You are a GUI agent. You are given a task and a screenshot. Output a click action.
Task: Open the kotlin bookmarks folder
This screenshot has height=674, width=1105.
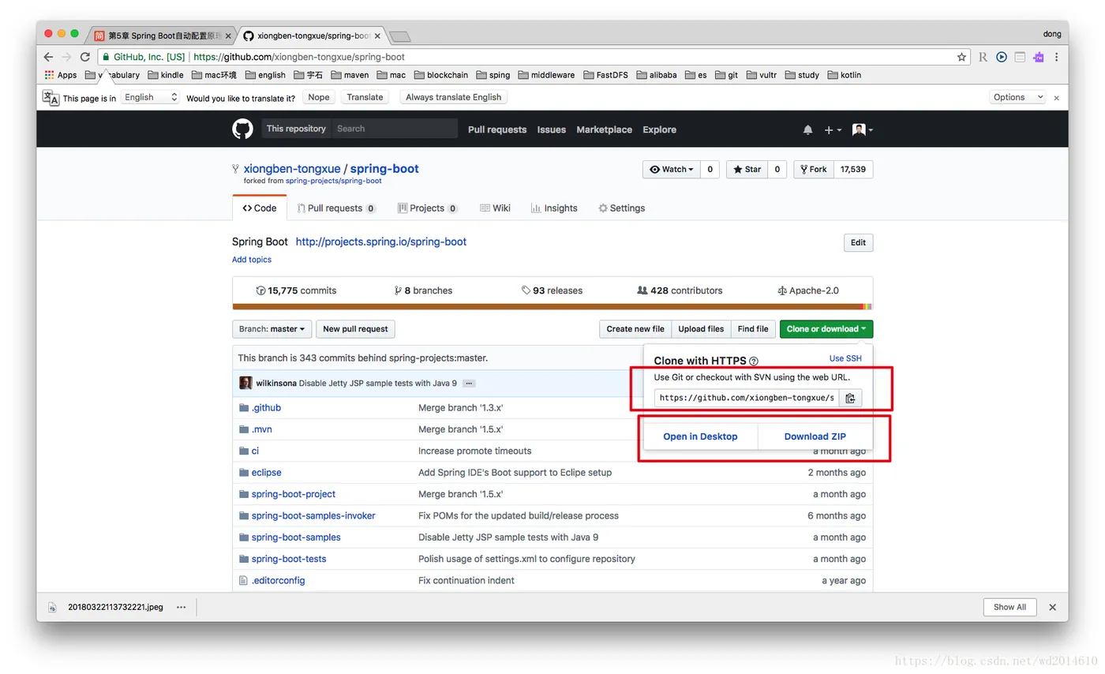click(x=845, y=75)
